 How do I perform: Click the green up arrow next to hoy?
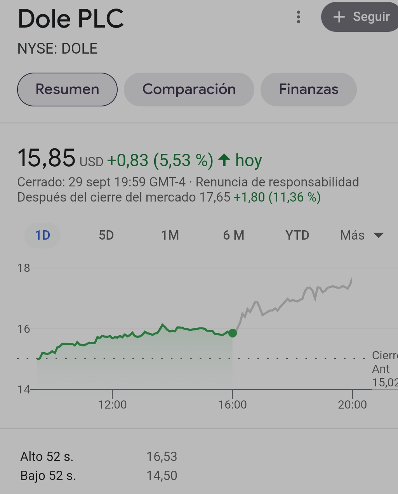point(224,160)
